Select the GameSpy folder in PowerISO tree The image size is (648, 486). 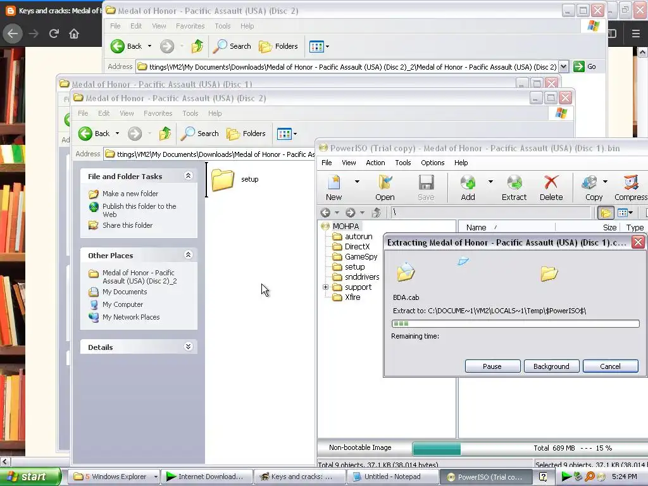361,257
